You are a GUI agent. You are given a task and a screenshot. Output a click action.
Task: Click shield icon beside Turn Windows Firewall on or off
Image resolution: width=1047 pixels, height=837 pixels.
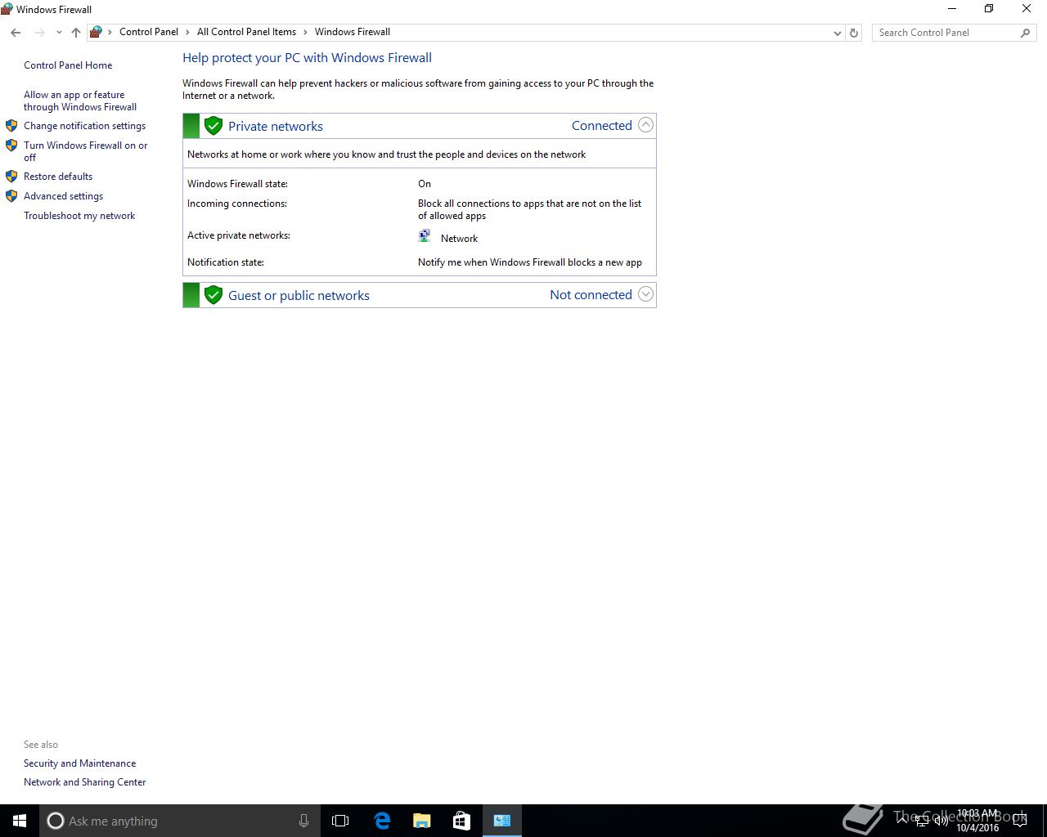tap(11, 145)
